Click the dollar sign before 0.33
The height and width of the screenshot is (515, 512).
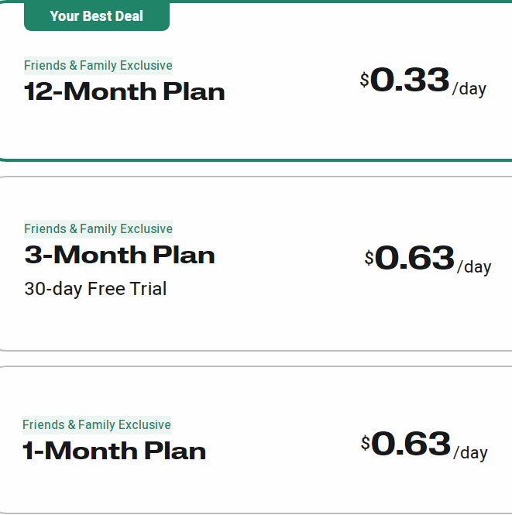point(365,80)
